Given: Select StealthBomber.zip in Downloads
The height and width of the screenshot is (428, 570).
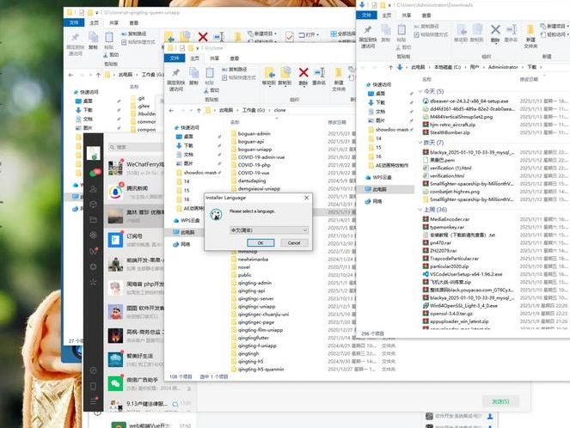Looking at the screenshot, I should (x=450, y=132).
